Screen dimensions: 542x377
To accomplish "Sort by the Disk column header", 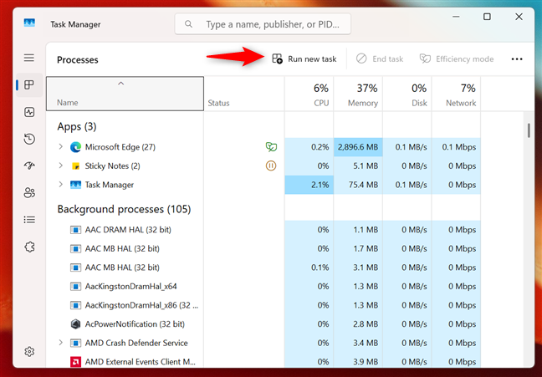I will 407,94.
